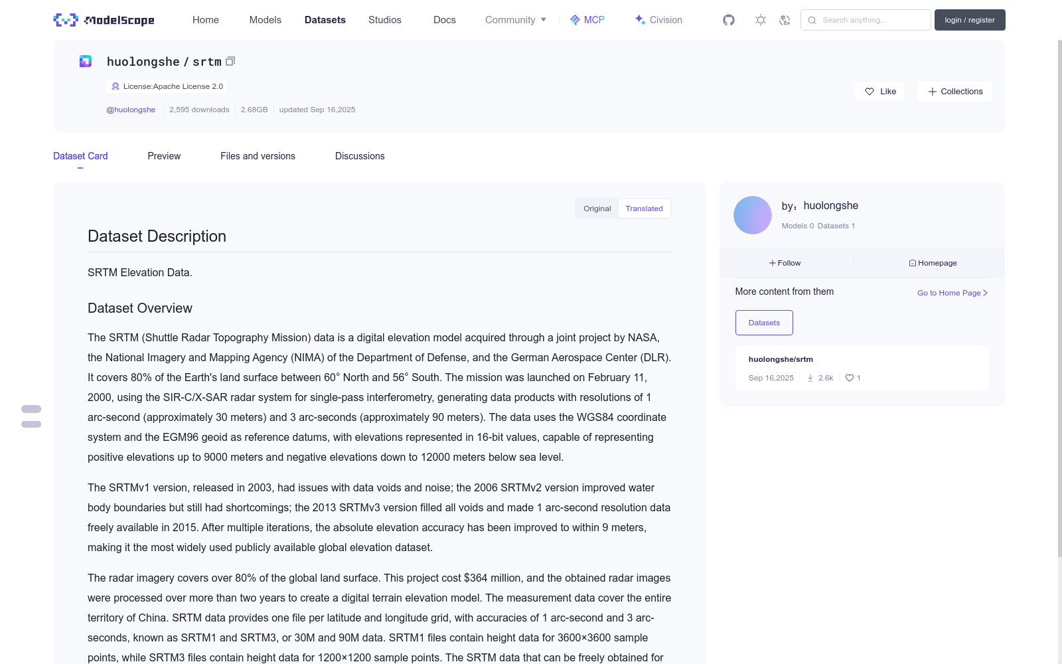Copy dataset name using the copy icon
Screen dimensions: 1062x664
pos(230,61)
